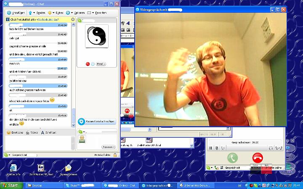Open Norton Info desktop shortcut
This screenshot has height=189, width=303.
pyautogui.click(x=13, y=170)
